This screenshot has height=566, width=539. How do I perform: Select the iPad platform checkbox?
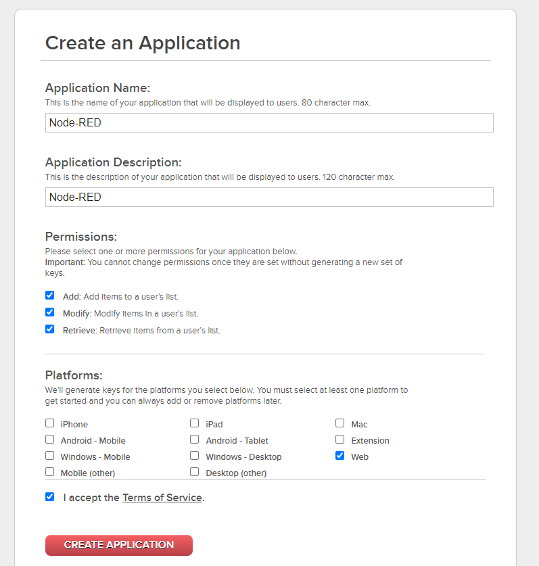tap(195, 423)
